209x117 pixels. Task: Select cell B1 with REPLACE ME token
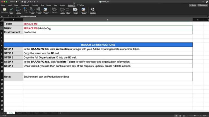point(108,24)
